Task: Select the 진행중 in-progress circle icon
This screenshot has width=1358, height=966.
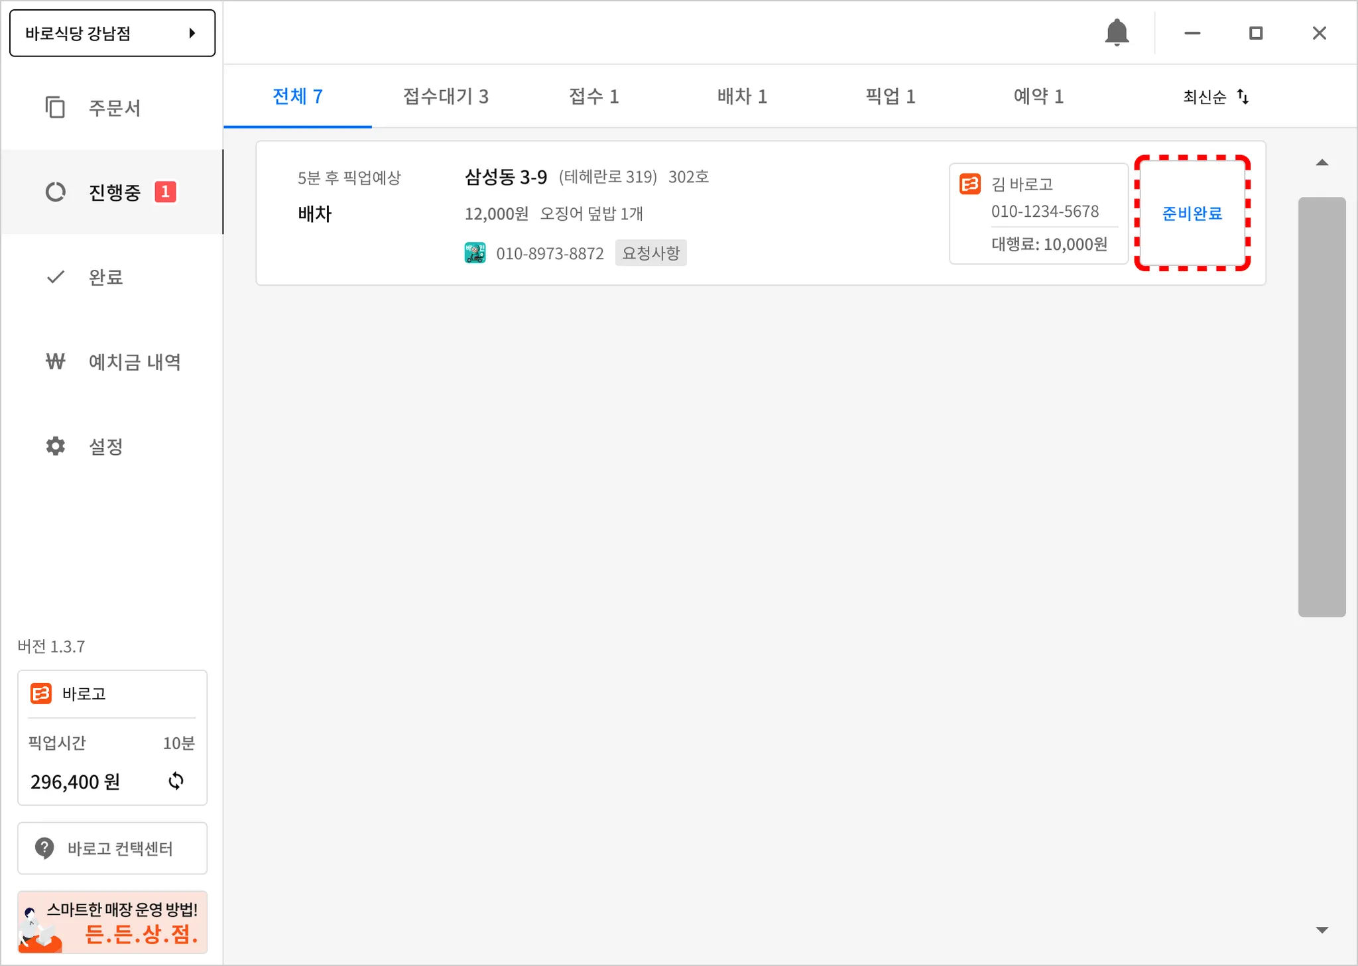Action: click(x=55, y=192)
